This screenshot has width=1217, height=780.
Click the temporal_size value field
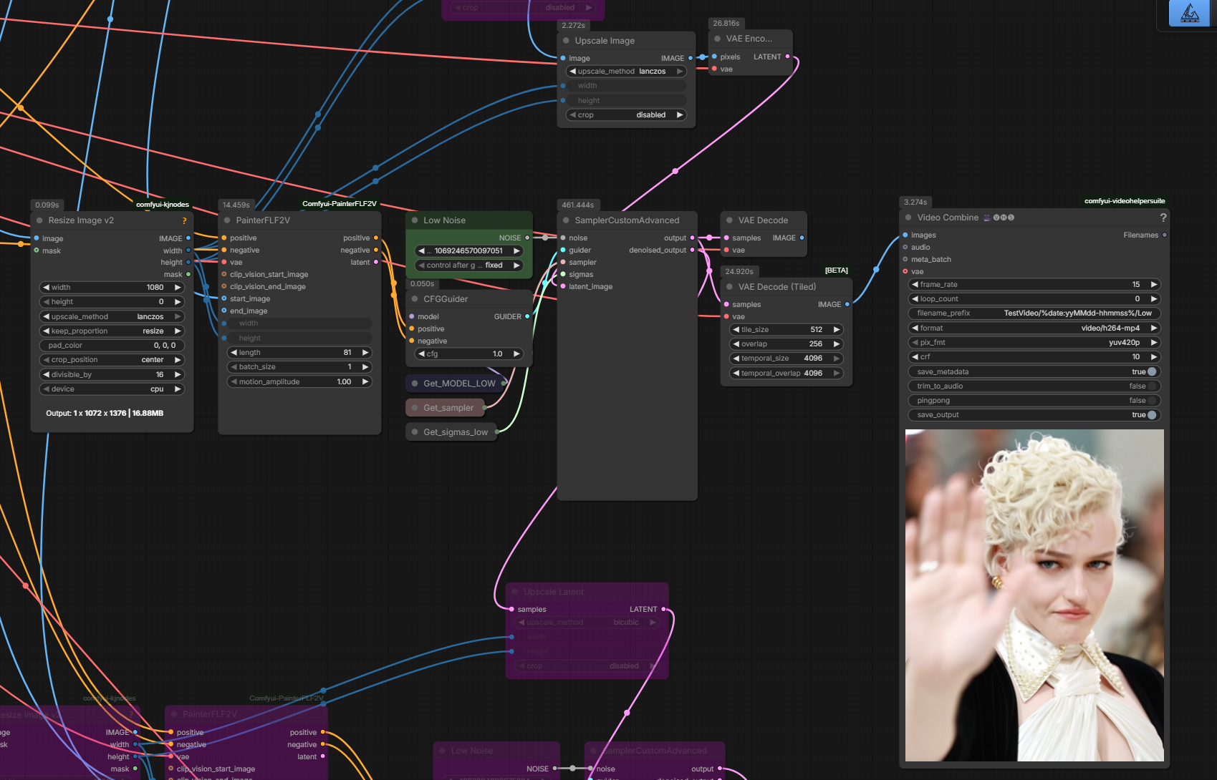[786, 359]
